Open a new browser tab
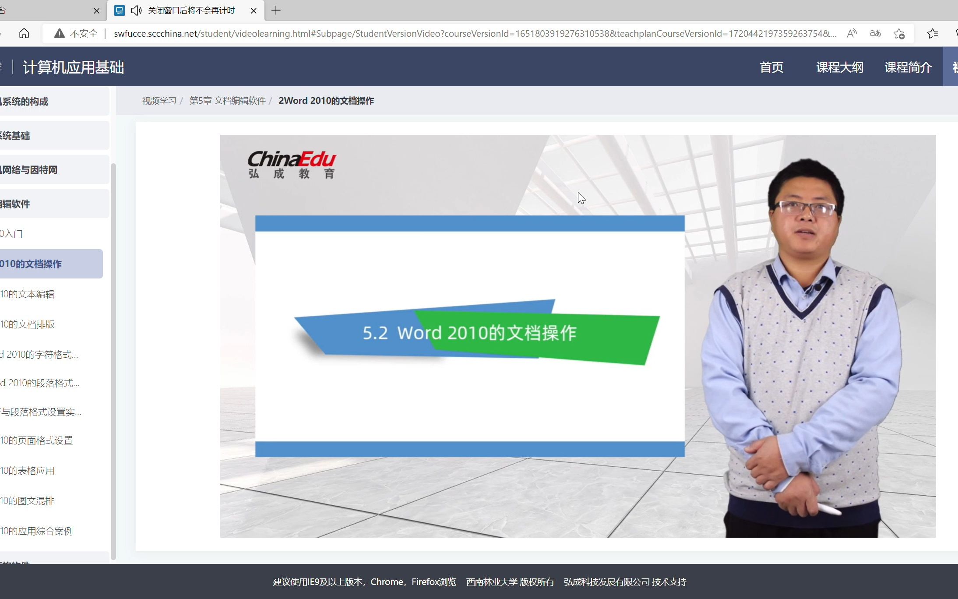Viewport: 958px width, 599px height. pos(276,11)
